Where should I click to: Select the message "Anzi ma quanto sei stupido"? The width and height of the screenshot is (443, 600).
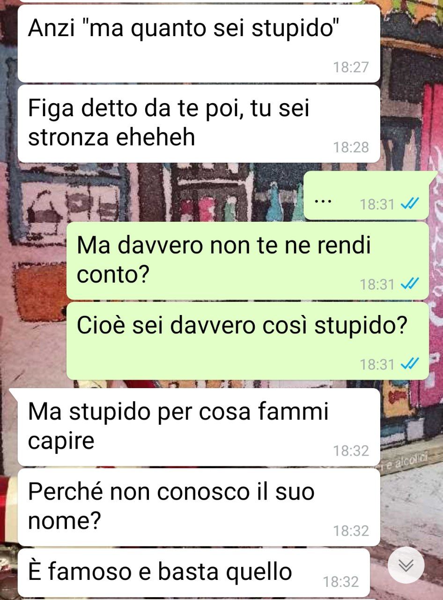coord(199,44)
